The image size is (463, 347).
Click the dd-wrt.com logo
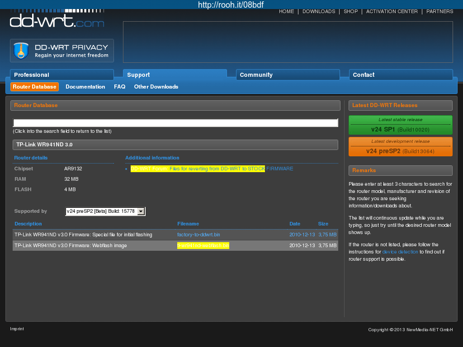click(x=57, y=20)
